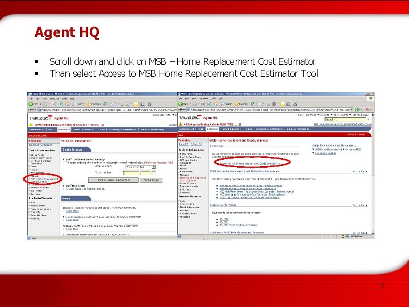Open Favorites star in the right browser toolbar
Screen dimensions: 409x307
point(236,104)
